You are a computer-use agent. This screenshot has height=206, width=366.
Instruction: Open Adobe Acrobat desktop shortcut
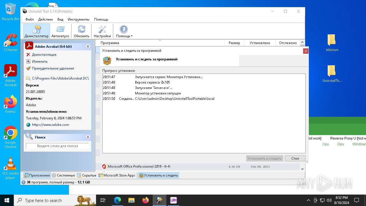[10, 76]
